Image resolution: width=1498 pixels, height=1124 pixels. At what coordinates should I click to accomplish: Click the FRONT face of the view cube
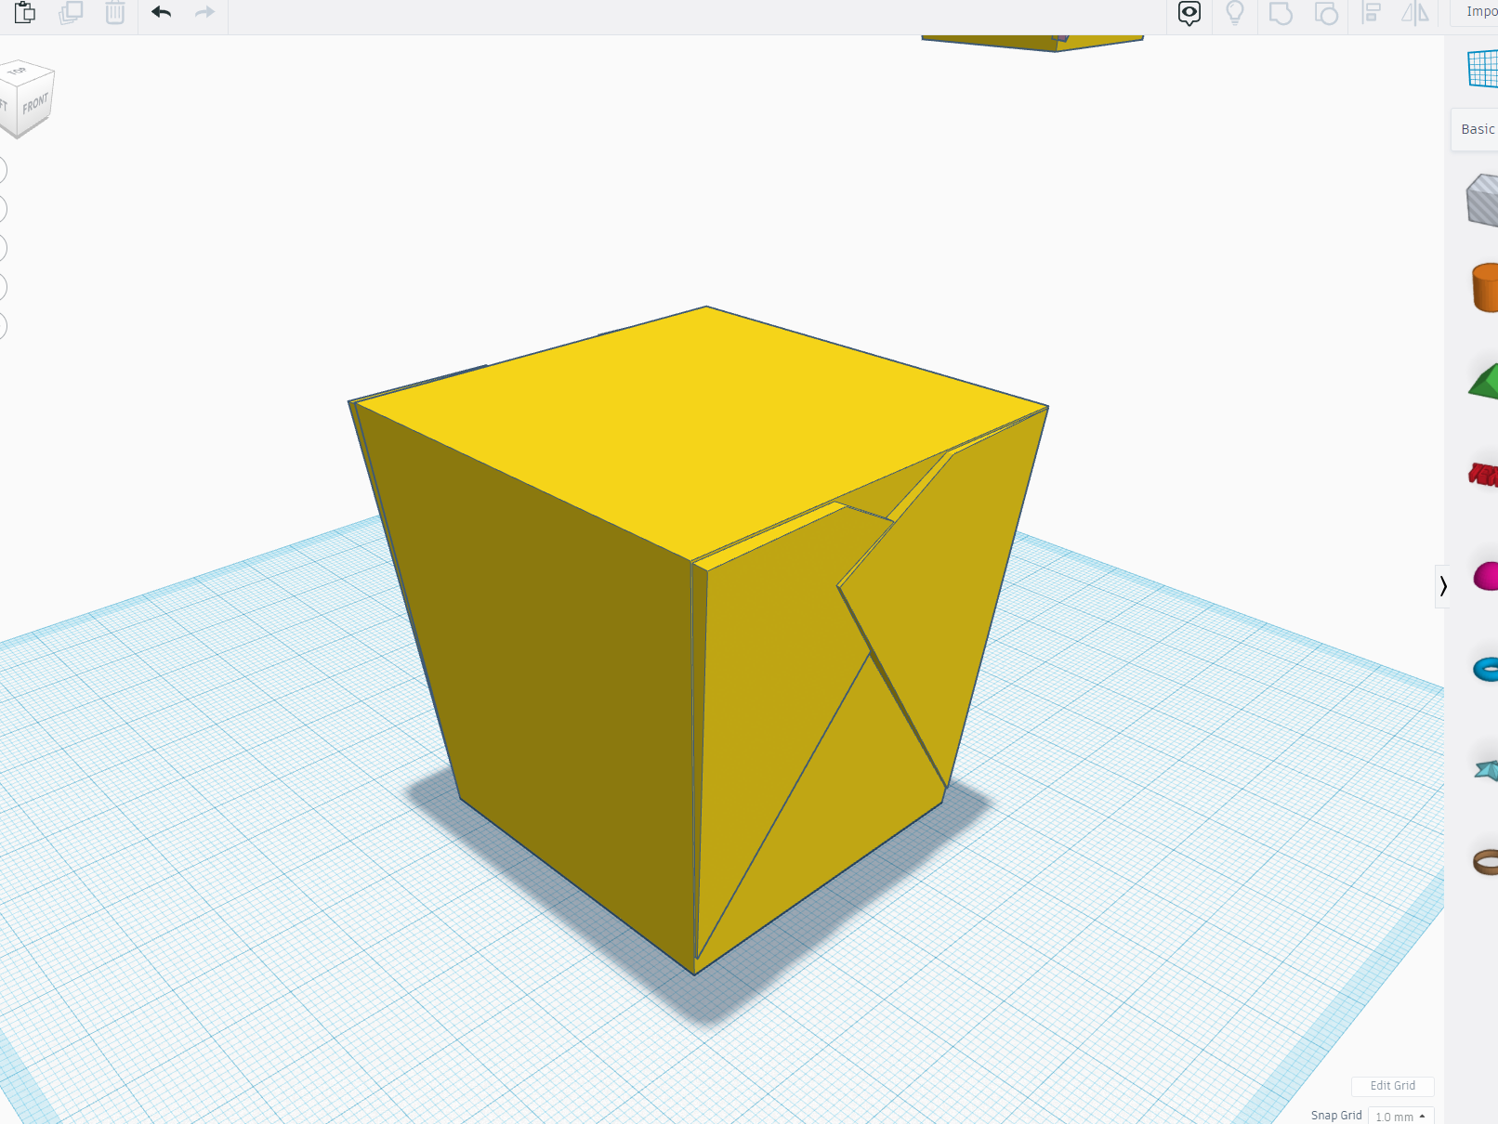pos(35,104)
